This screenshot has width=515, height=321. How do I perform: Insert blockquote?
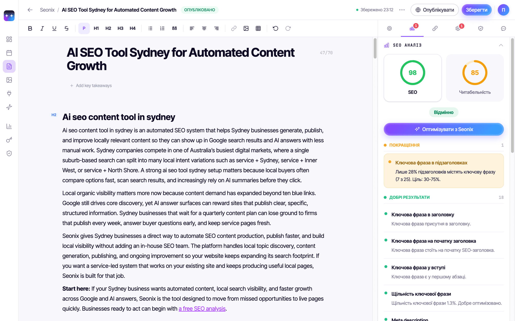click(174, 28)
